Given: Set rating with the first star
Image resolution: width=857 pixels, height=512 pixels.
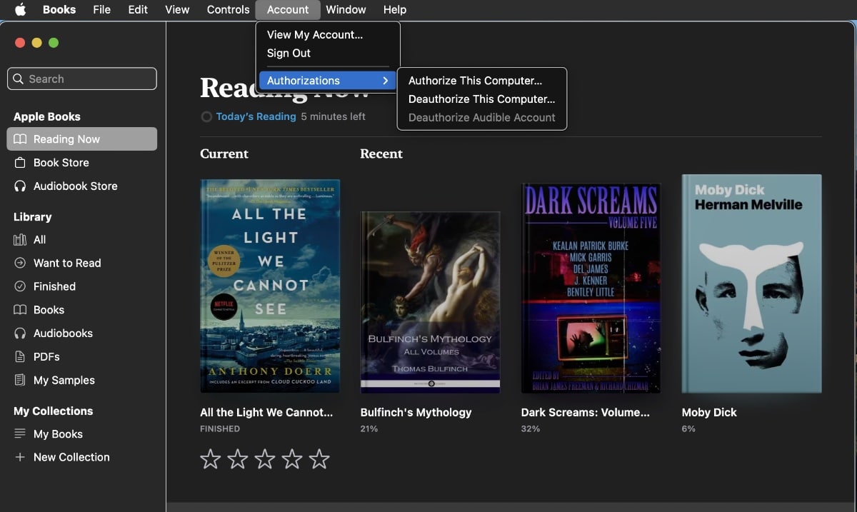Looking at the screenshot, I should (x=210, y=459).
